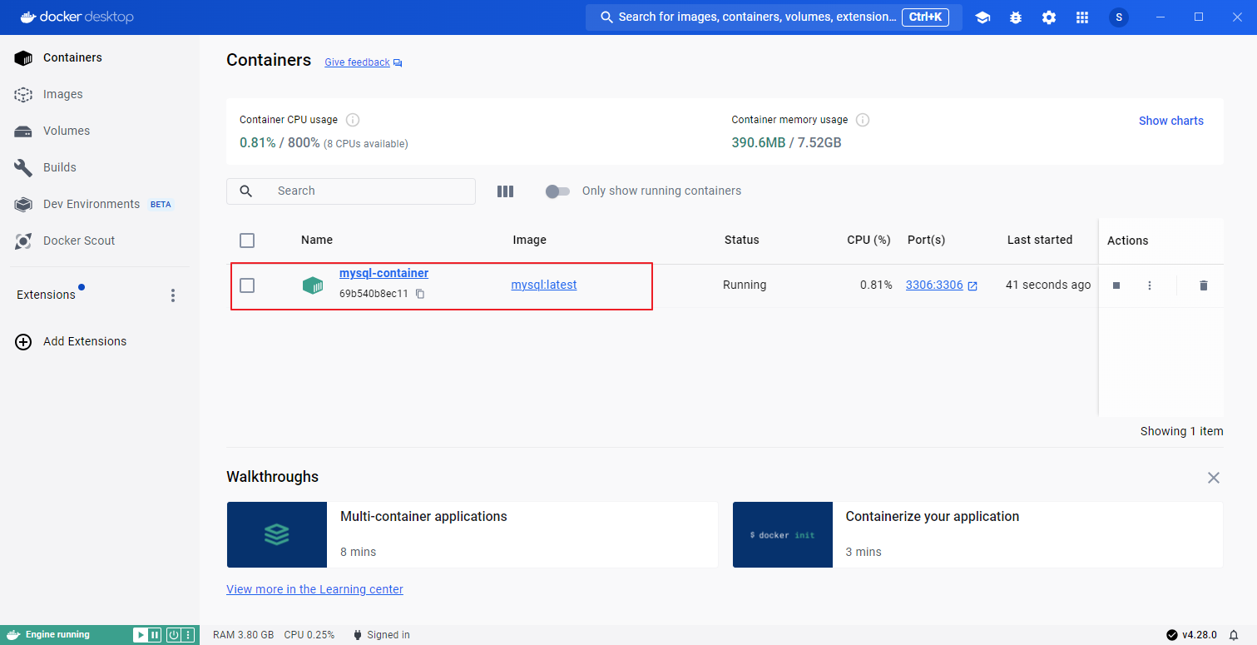Open engine options menu in status bar
The height and width of the screenshot is (645, 1257).
click(188, 635)
